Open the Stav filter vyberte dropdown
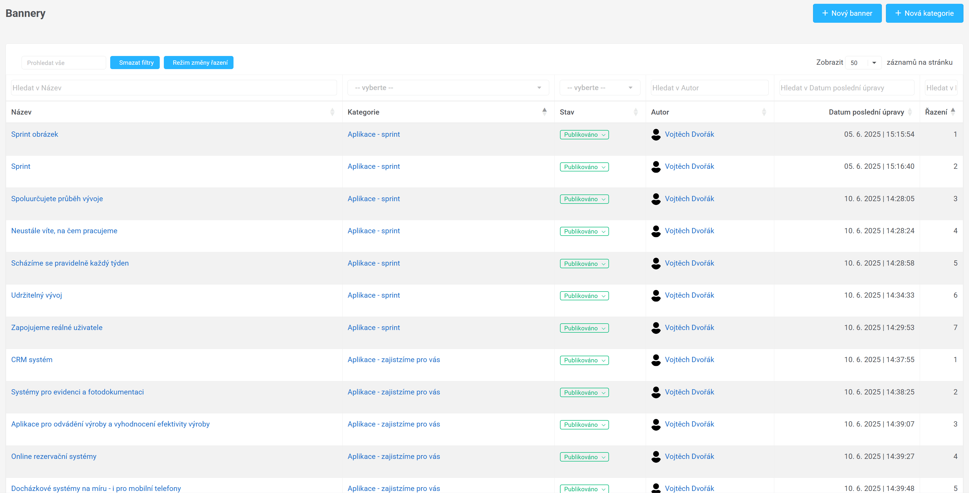The image size is (969, 493). pos(600,88)
